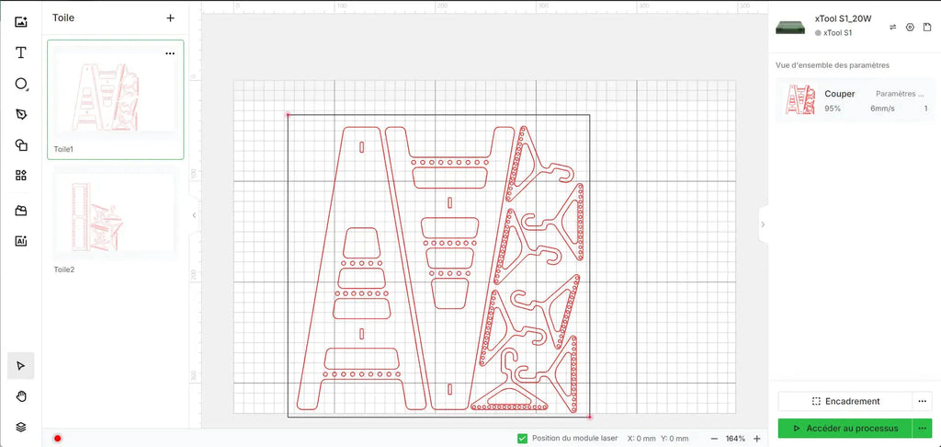Select the Pen vector tool
Image resolution: width=941 pixels, height=447 pixels.
[21, 114]
